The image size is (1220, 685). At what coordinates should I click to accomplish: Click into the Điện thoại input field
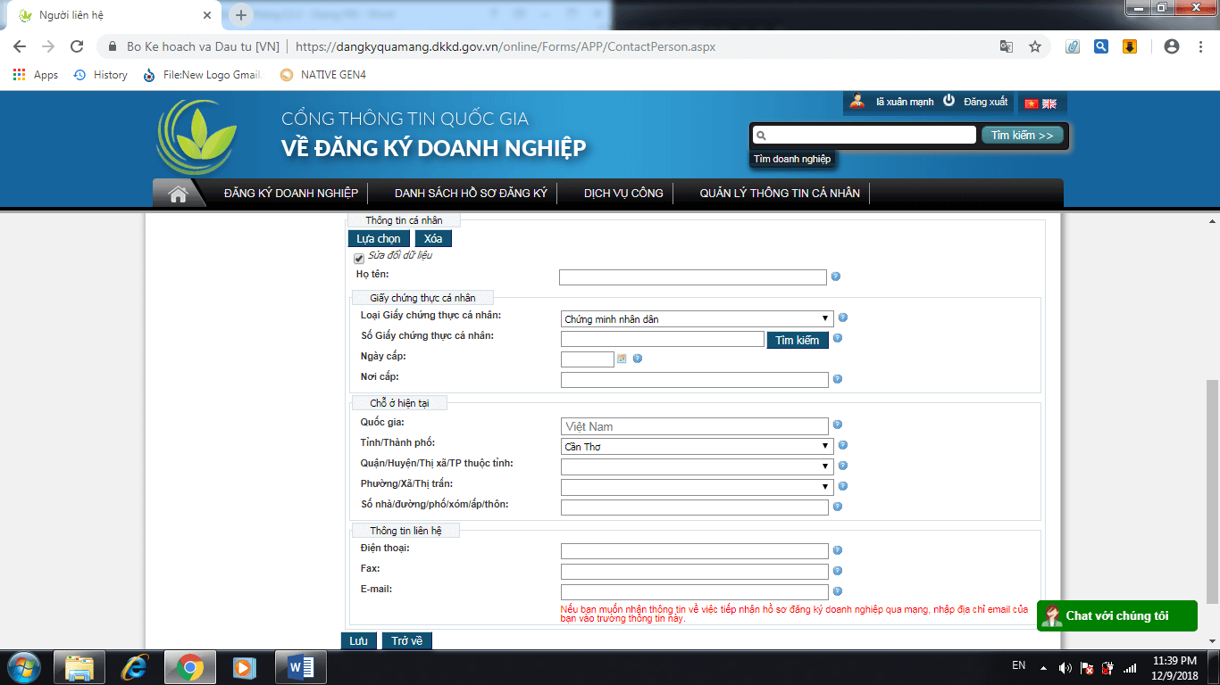694,551
